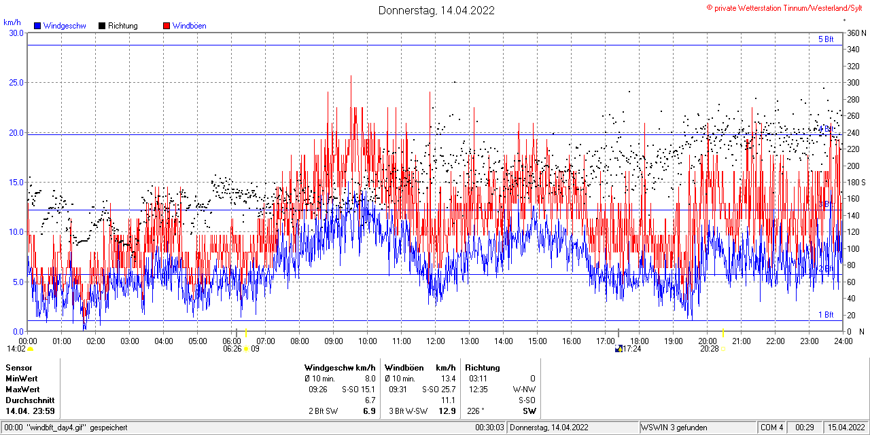This screenshot has height=435, width=870.
Task: Click the Windgeschw km/h column header
Action: click(340, 368)
